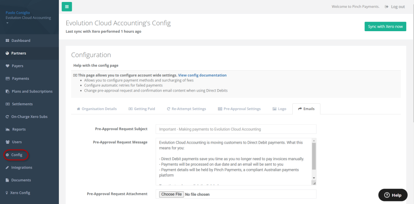Click the Partners globe icon
The height and width of the screenshot is (204, 414).
click(x=7, y=53)
